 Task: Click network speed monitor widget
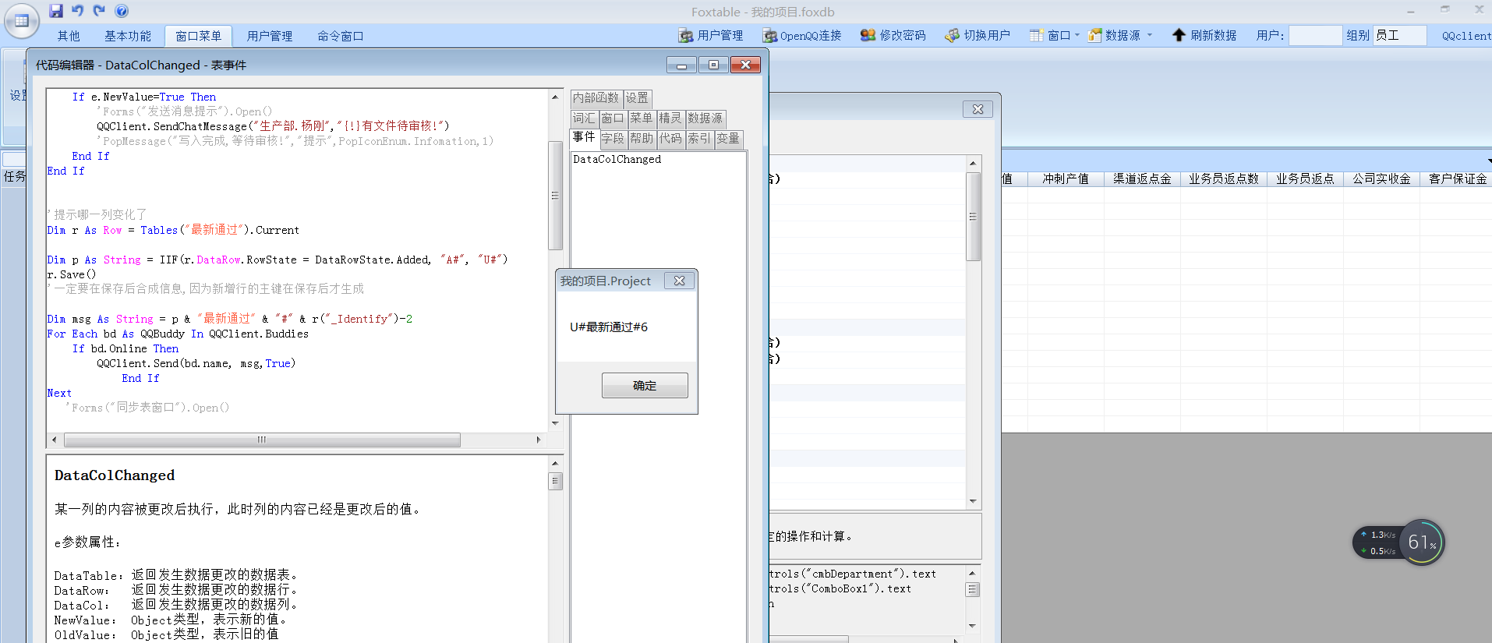(x=1377, y=542)
